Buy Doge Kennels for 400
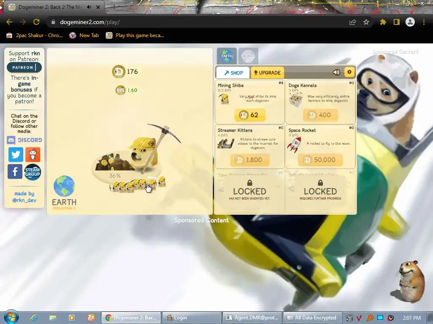Screen dimensions: 433x324 320,115
